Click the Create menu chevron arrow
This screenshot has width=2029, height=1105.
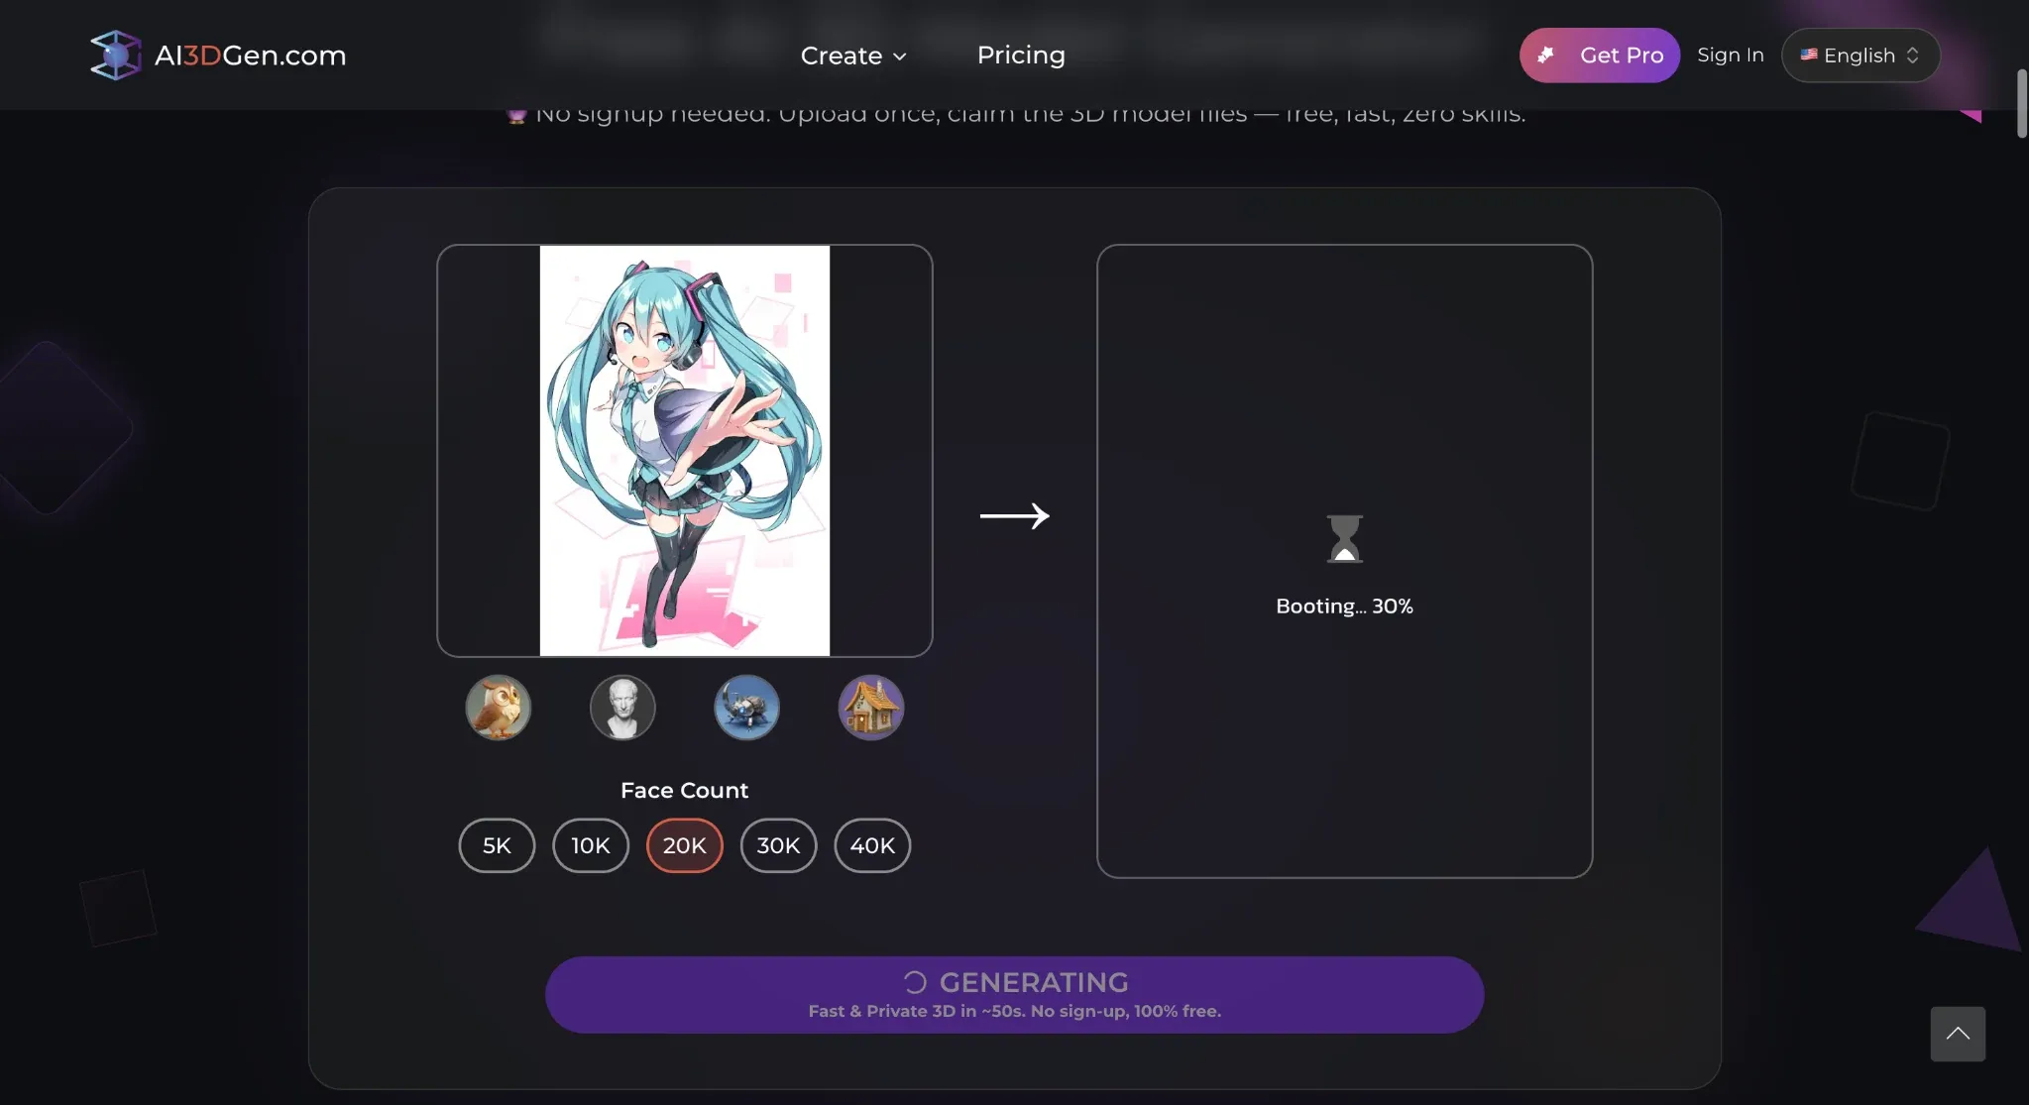tap(899, 56)
